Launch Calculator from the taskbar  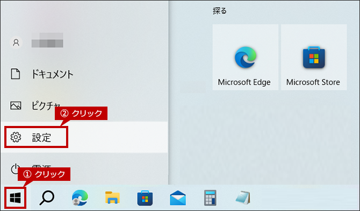click(x=210, y=198)
